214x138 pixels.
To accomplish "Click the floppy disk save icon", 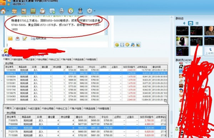I will pos(122,45).
